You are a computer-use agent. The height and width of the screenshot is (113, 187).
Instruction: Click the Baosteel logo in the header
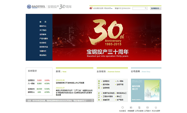tap(36, 7)
